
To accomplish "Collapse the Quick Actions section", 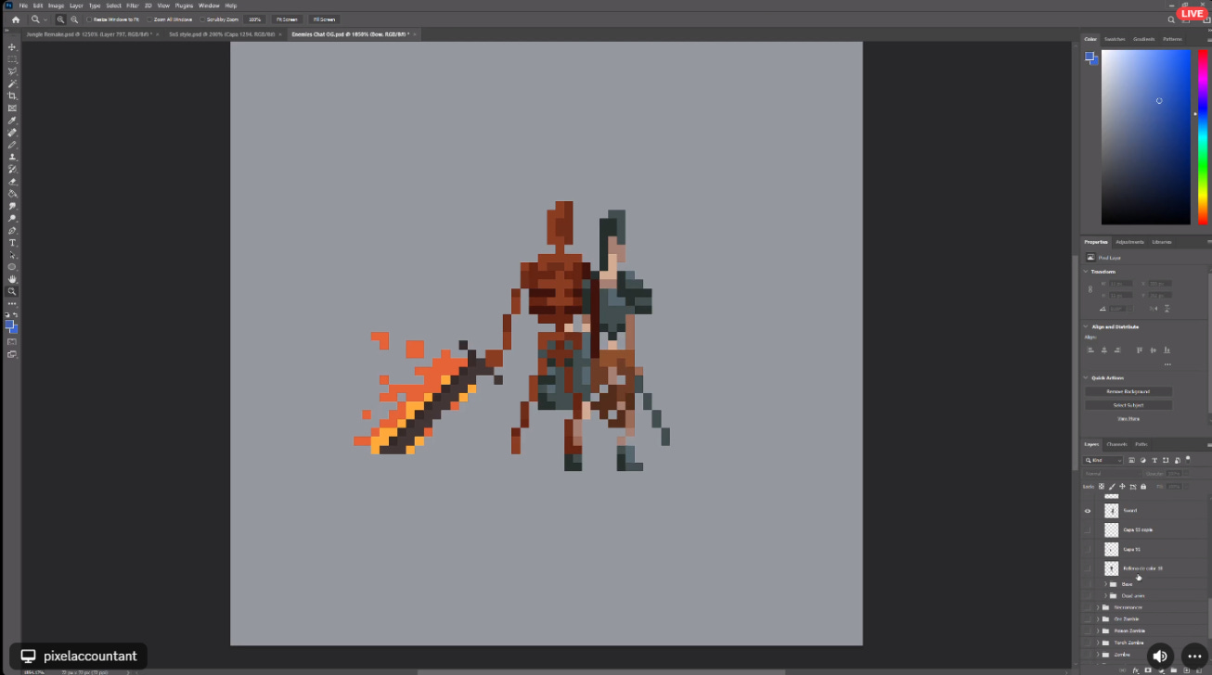I will click(x=1086, y=377).
